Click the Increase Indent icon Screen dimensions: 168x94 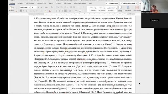tap(74, 7)
